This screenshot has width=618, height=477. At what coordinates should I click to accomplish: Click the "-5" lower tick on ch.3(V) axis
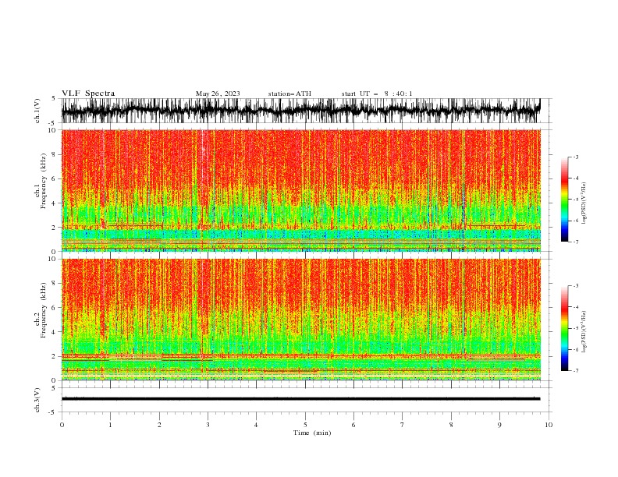click(52, 412)
